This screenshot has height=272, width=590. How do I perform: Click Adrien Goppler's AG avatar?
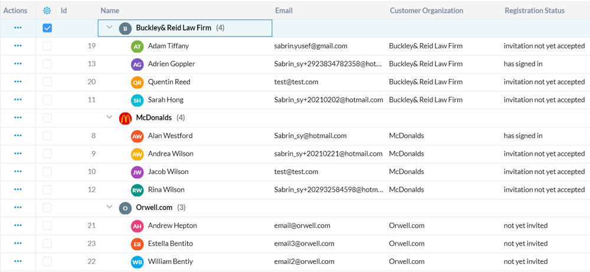[x=137, y=64]
